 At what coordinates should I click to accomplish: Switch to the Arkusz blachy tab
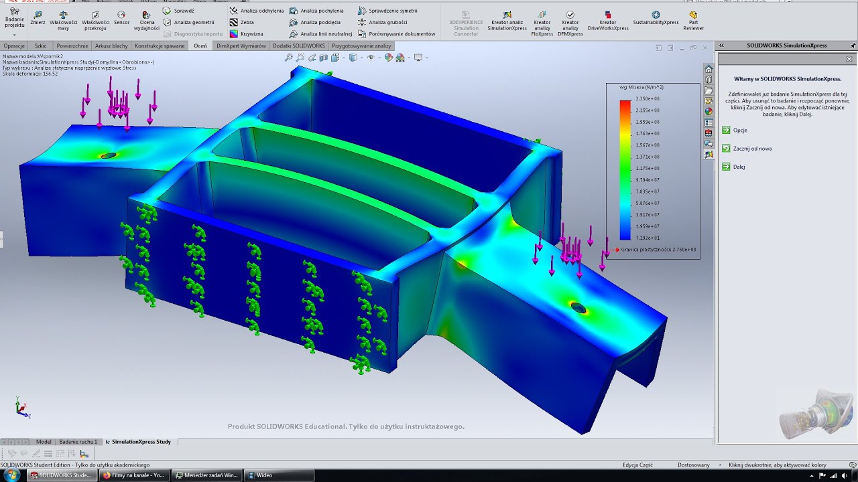(111, 46)
